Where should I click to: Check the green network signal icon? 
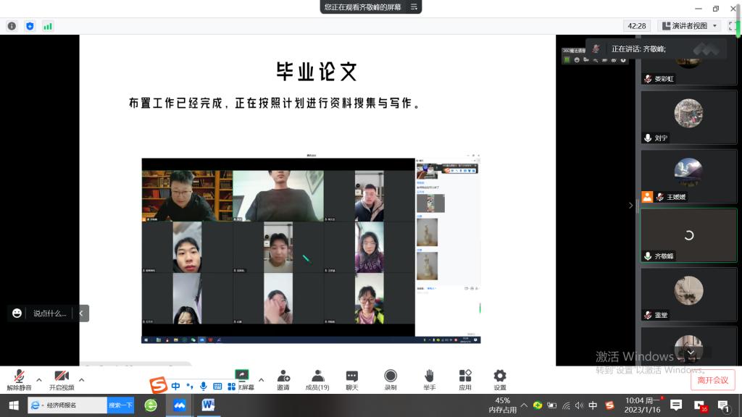[x=48, y=26]
